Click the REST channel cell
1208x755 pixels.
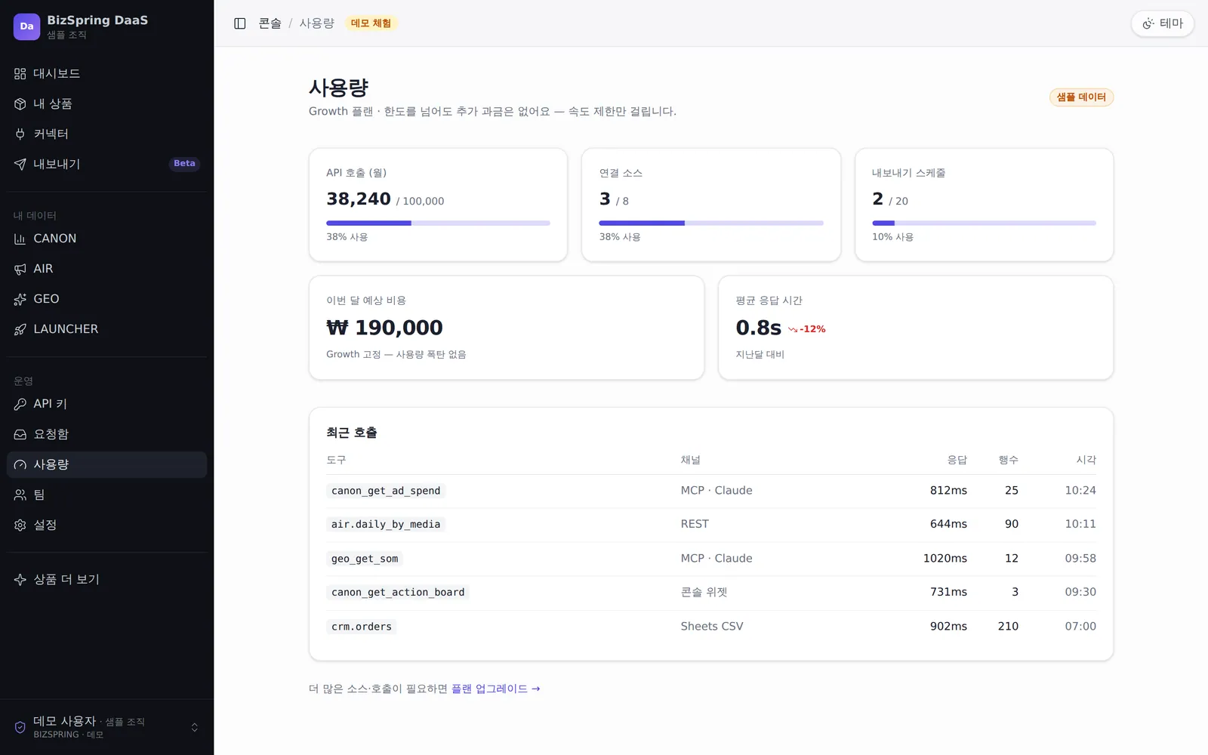(x=695, y=524)
